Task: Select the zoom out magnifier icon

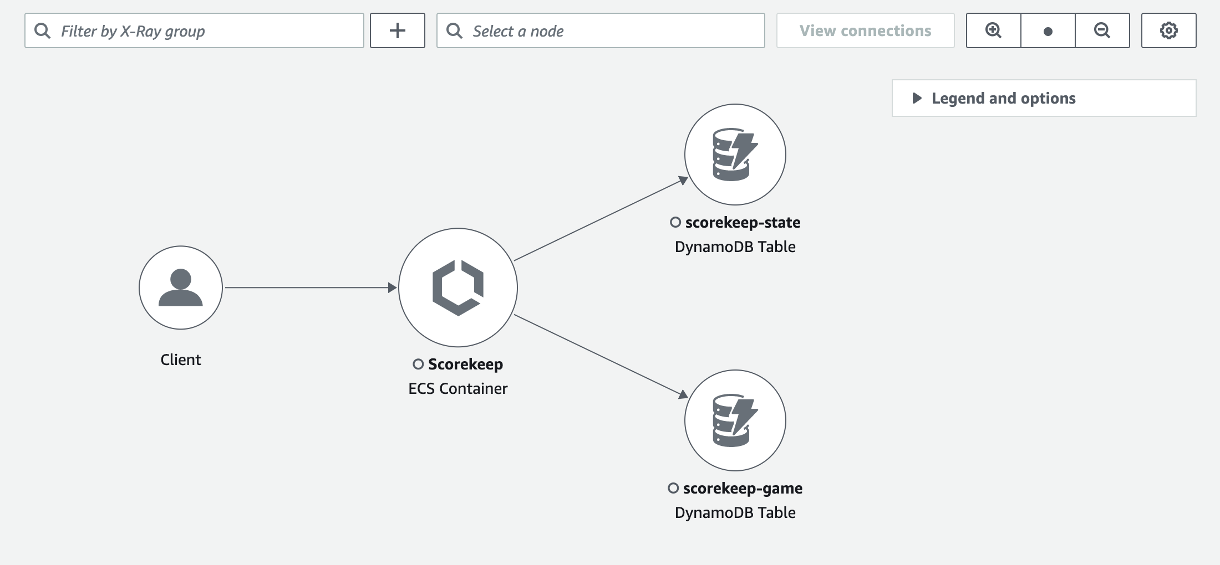Action: coord(1102,31)
